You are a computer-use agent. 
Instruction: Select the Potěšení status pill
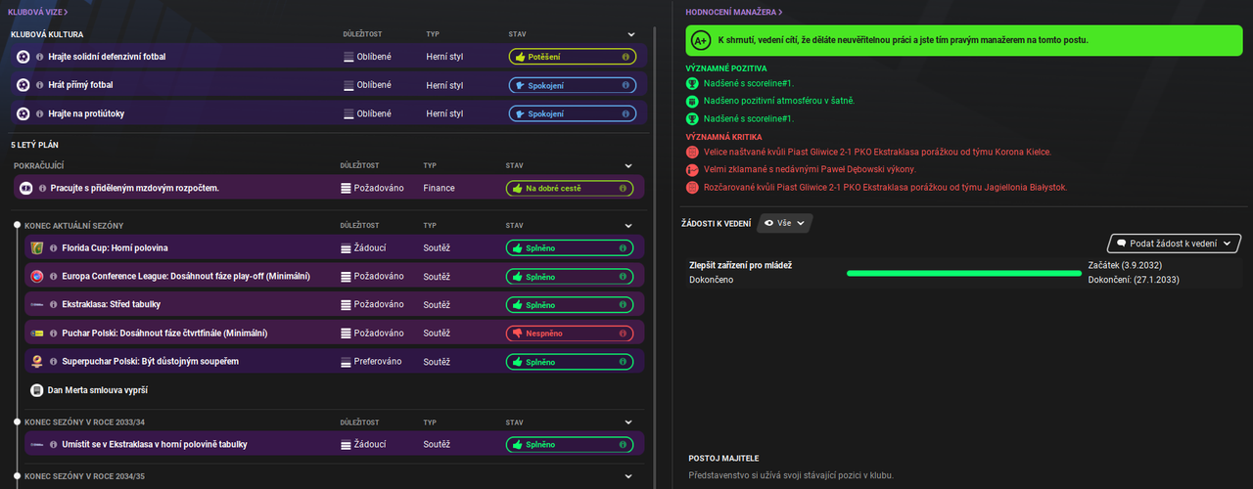tap(572, 57)
